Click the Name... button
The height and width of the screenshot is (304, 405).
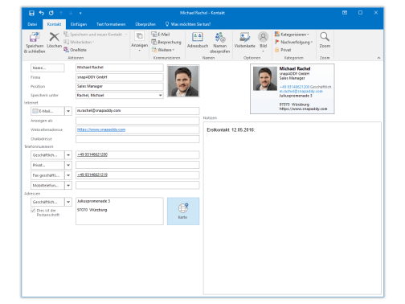click(47, 68)
